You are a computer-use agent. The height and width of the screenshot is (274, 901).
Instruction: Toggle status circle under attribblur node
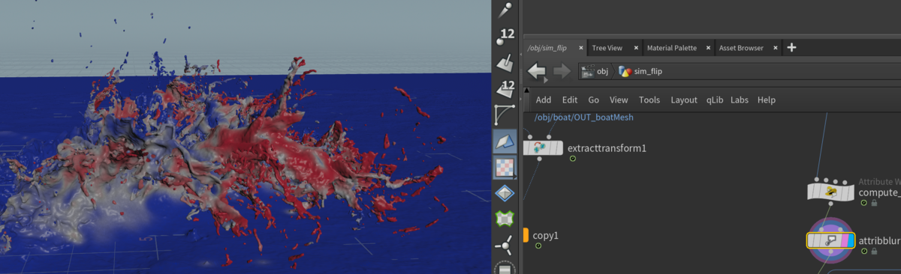(x=863, y=252)
